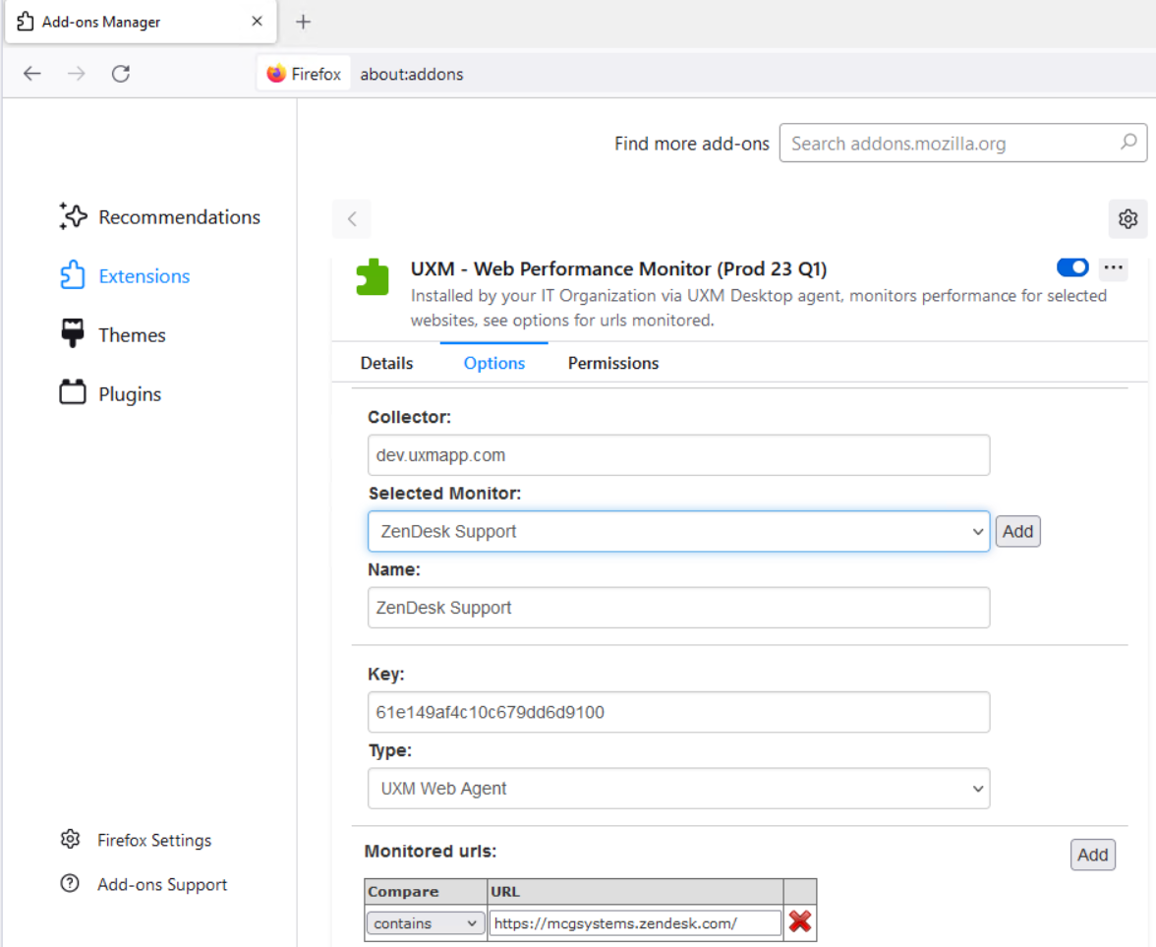This screenshot has height=947, width=1156.
Task: Click the Key input field
Action: click(678, 712)
